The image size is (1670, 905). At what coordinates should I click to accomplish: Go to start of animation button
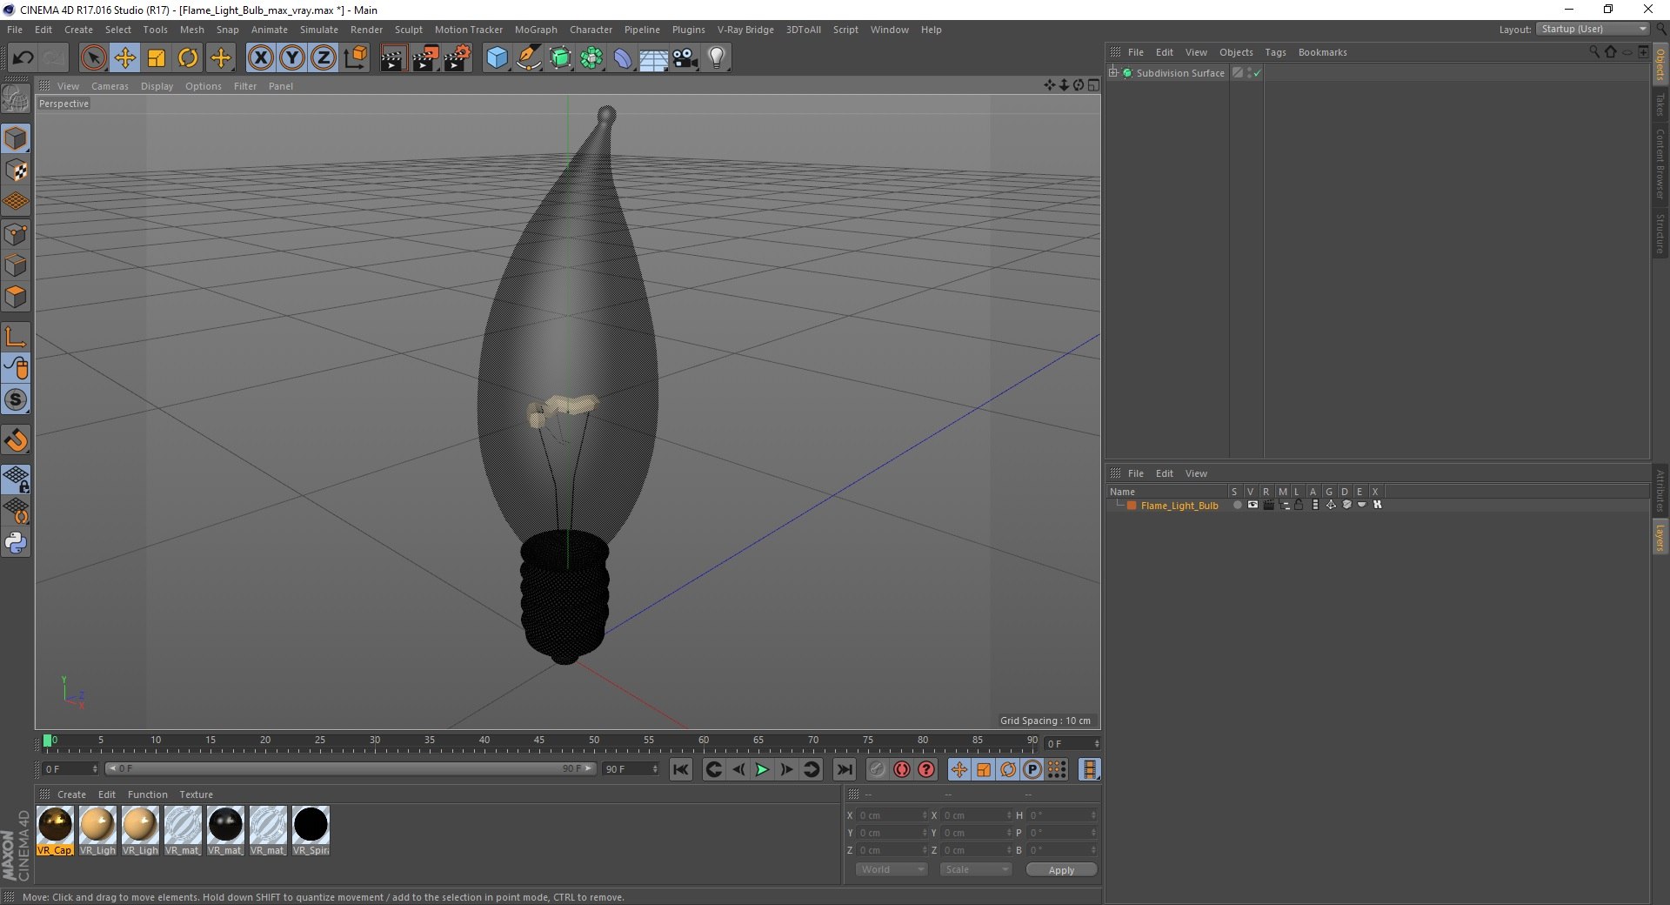[681, 769]
